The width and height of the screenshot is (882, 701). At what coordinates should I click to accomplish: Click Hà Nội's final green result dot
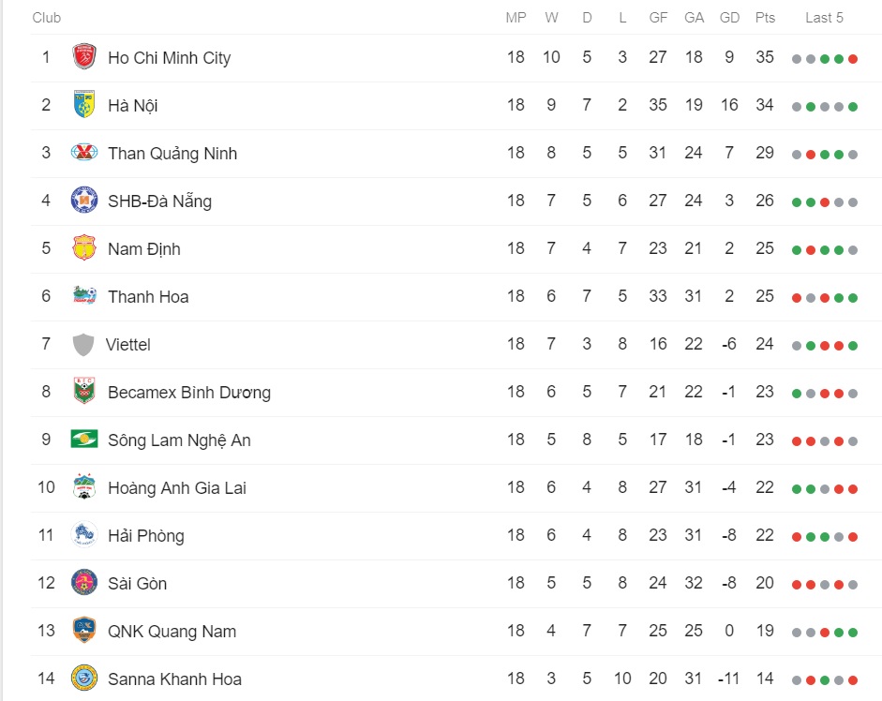(853, 107)
